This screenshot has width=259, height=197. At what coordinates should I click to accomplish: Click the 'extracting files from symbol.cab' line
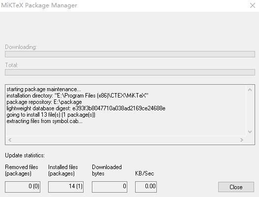coord(44,121)
